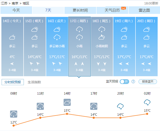Click the 多云转小雨 description for 16日
The image size is (160, 131).
[57, 46]
